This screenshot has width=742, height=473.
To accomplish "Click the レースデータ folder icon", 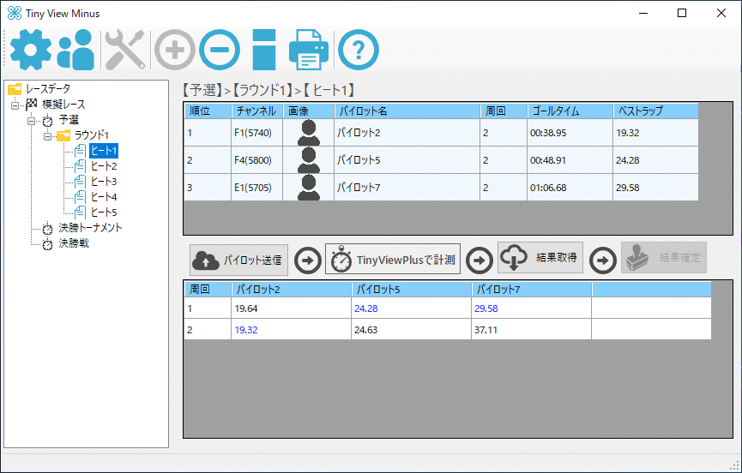I will click(15, 89).
